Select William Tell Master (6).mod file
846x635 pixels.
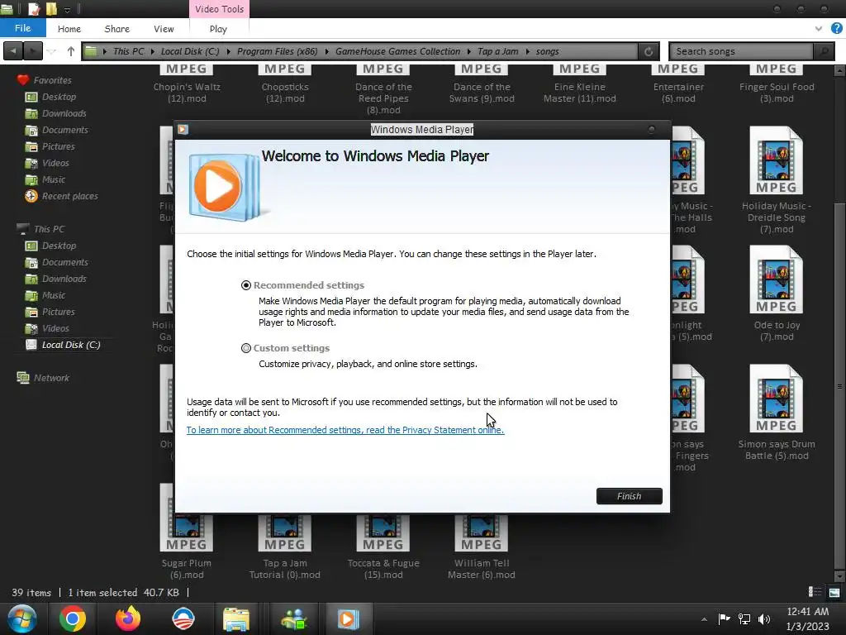coord(482,547)
